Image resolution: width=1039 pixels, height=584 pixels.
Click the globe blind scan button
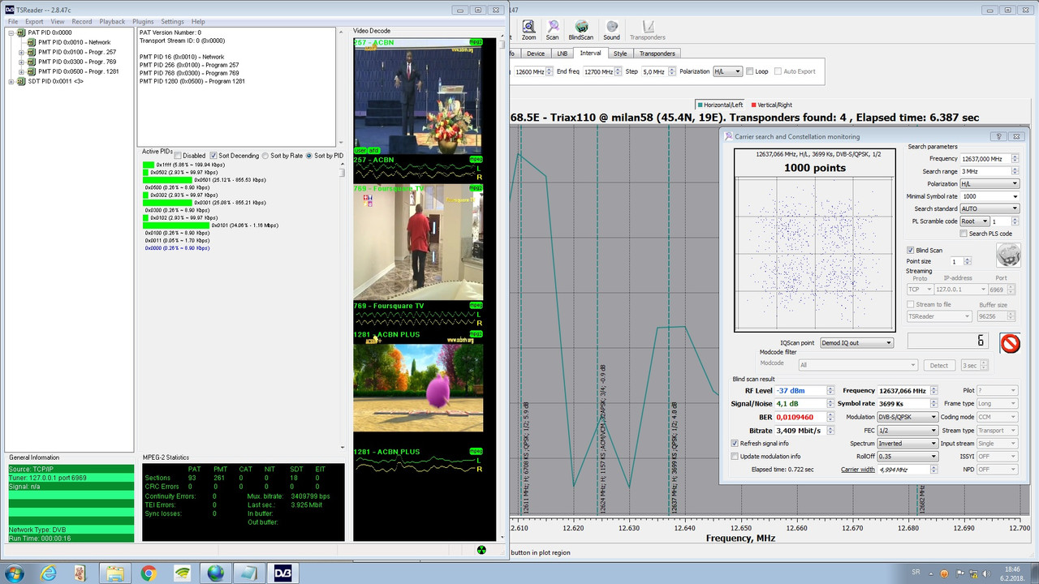coord(1007,255)
